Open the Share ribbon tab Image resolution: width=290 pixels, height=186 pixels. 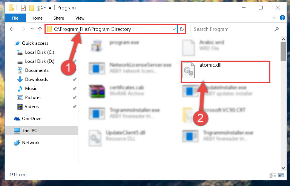[59, 18]
